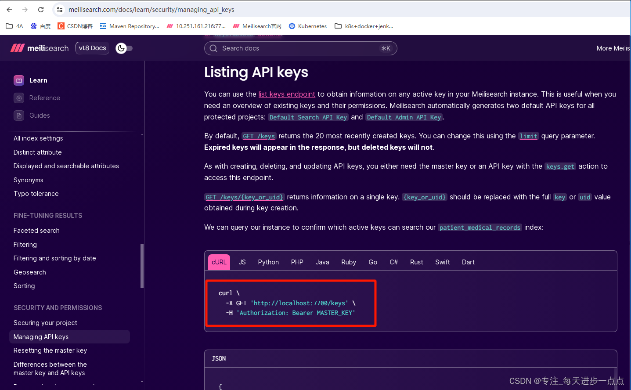The height and width of the screenshot is (390, 631).
Task: Click the sidebar scrollbar thumb
Action: pos(142,266)
